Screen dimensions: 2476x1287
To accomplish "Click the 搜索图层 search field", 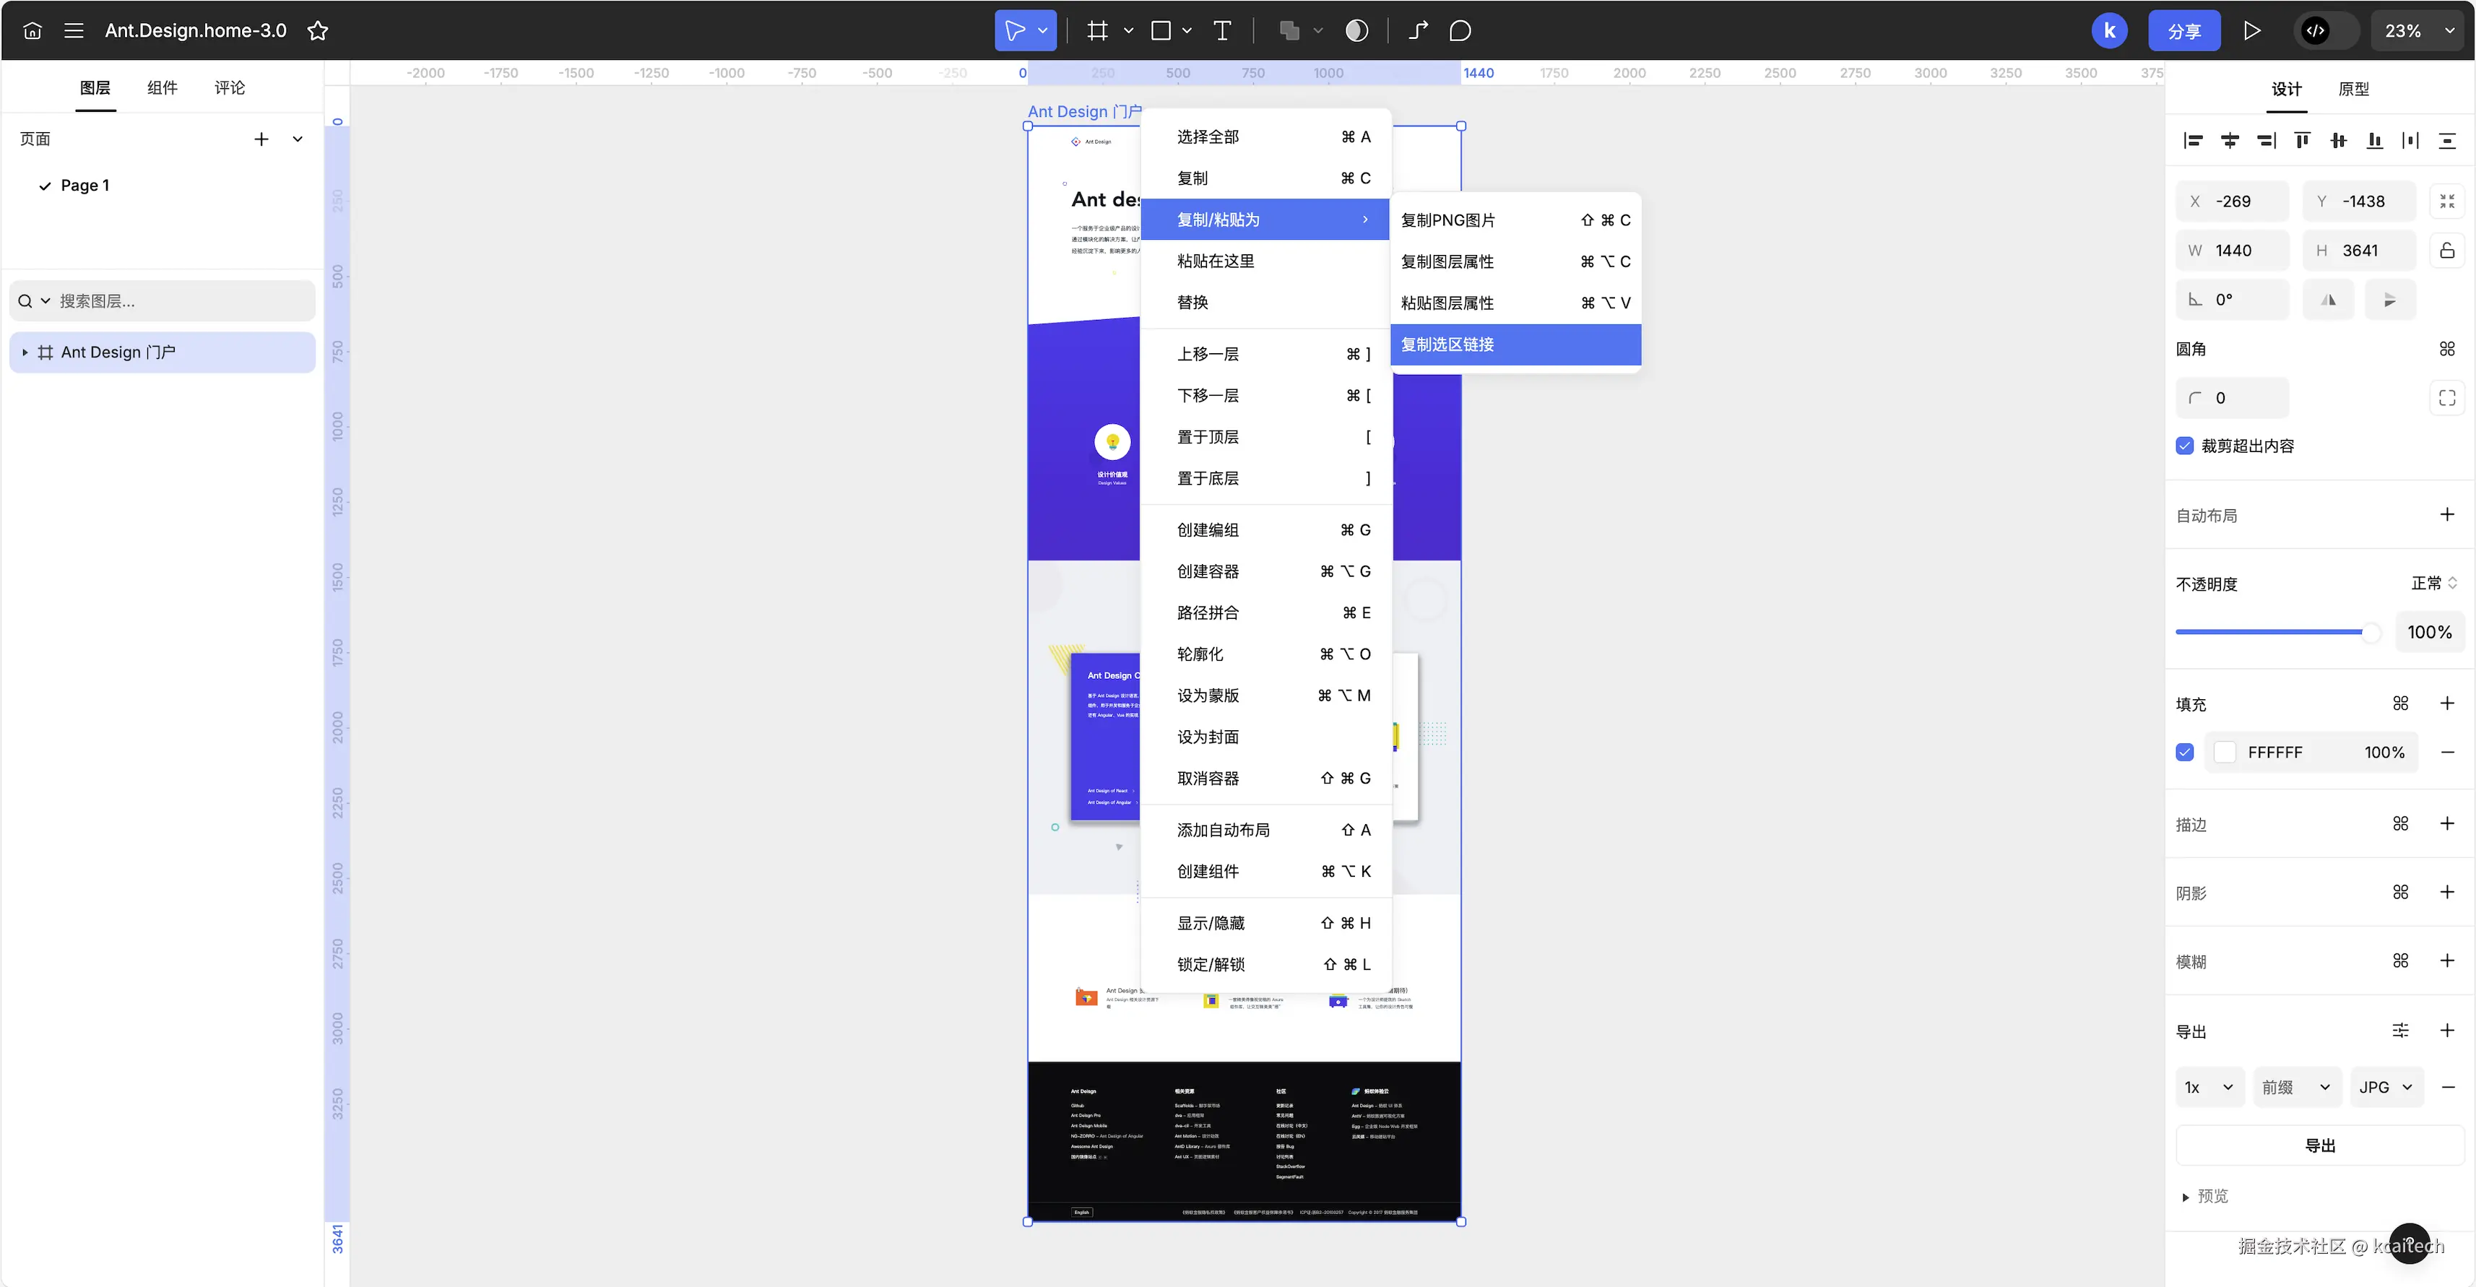I will pos(173,301).
